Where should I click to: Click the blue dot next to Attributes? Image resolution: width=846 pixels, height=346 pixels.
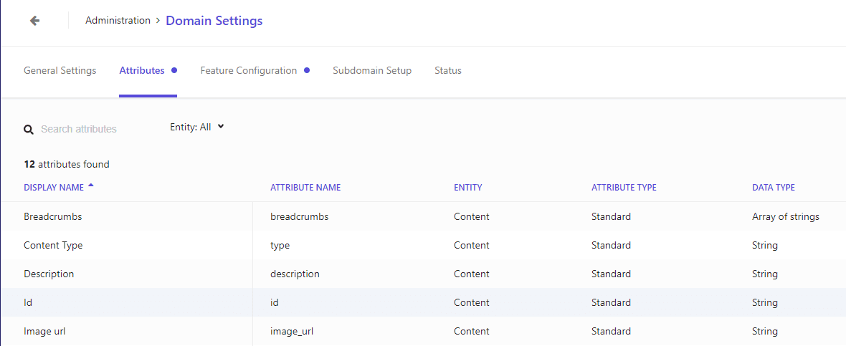pyautogui.click(x=174, y=71)
